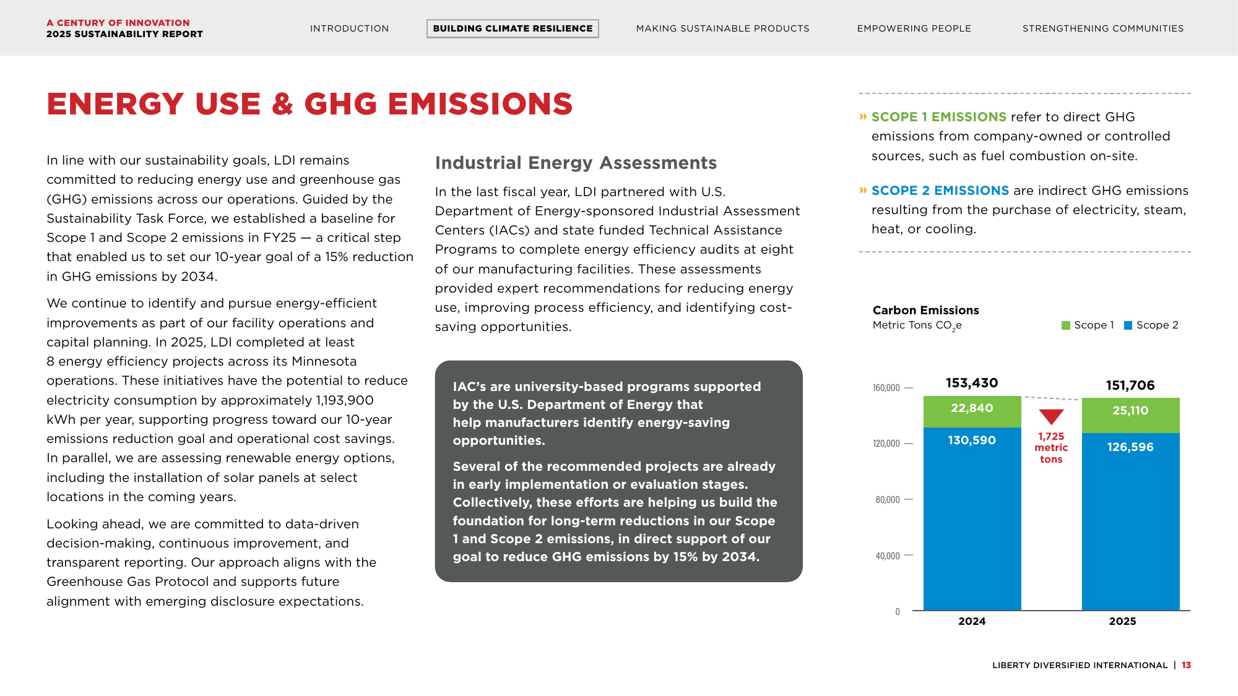
Task: Click the Energy Use & GHG Emissions heading
Action: 309,103
